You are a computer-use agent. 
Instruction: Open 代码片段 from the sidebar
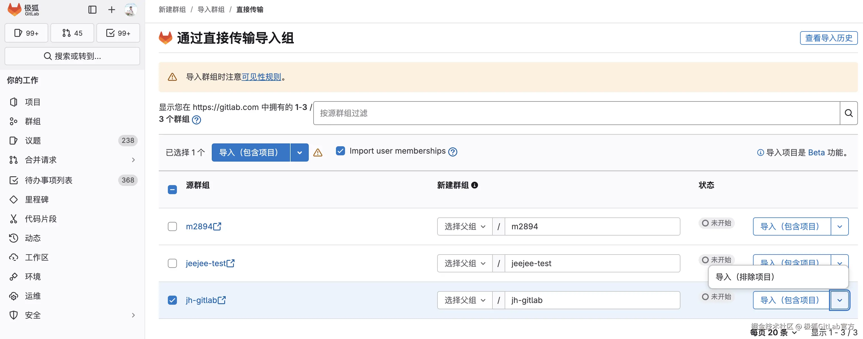(41, 219)
